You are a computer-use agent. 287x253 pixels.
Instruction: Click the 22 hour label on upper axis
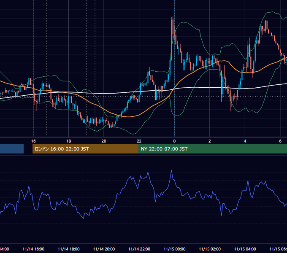[139, 141]
